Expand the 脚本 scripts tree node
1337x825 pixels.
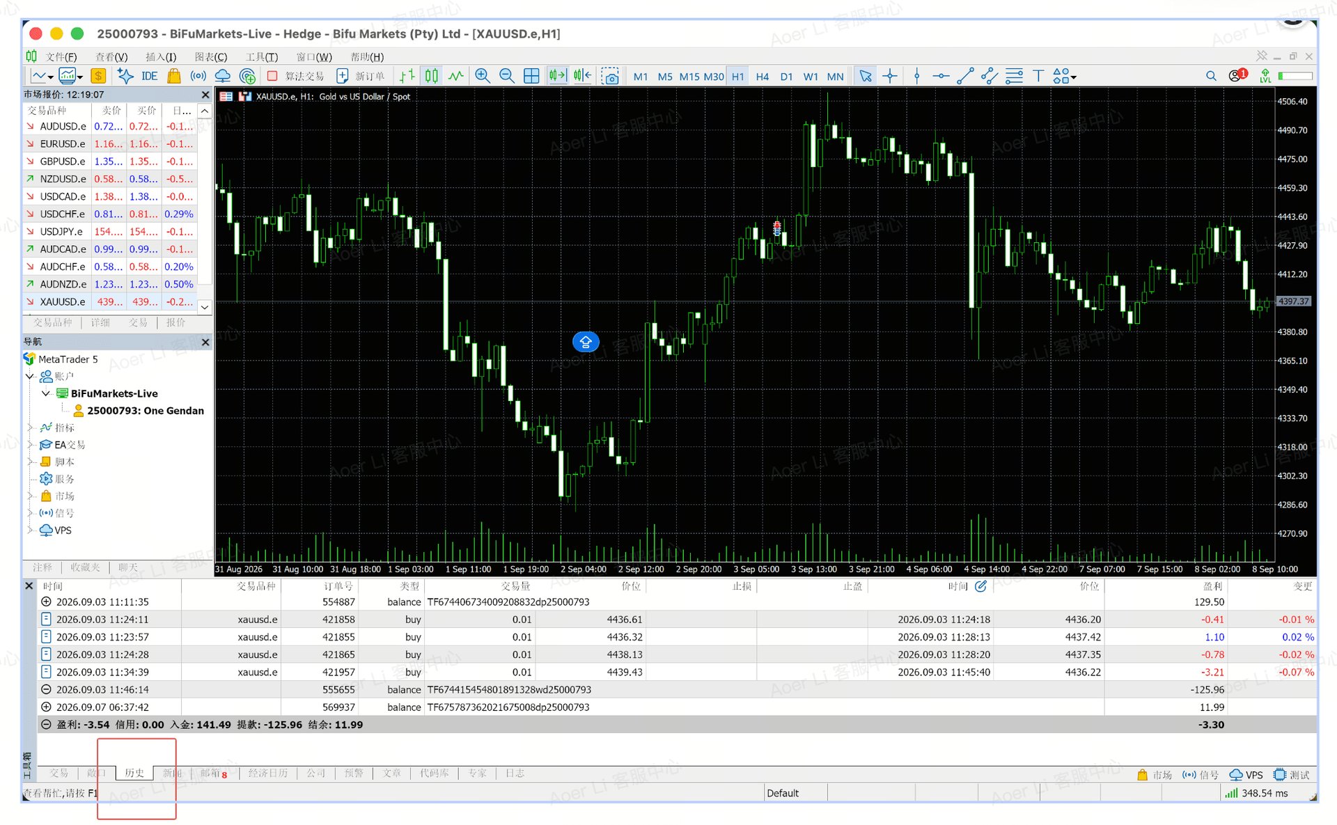[30, 462]
